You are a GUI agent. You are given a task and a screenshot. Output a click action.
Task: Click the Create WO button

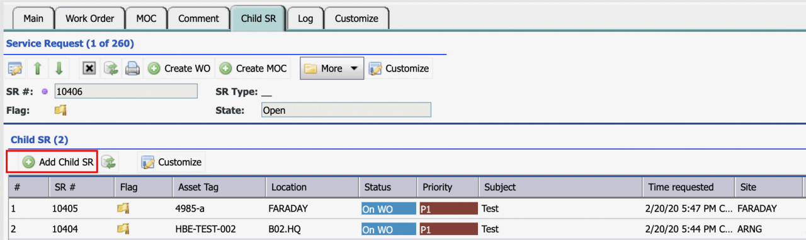point(179,68)
